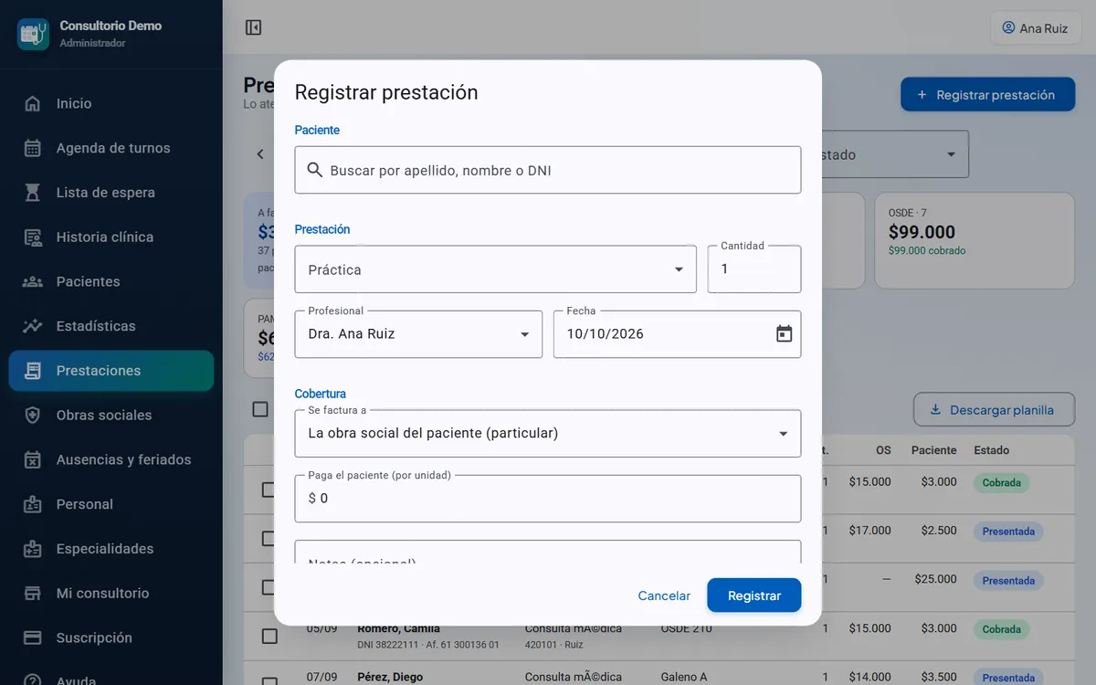Check the row with $25.000 paciente amount
This screenshot has height=685, width=1096.
click(x=269, y=587)
